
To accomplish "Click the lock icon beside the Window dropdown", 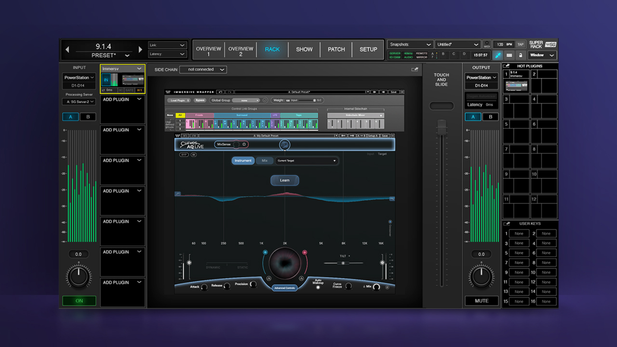I will [520, 55].
